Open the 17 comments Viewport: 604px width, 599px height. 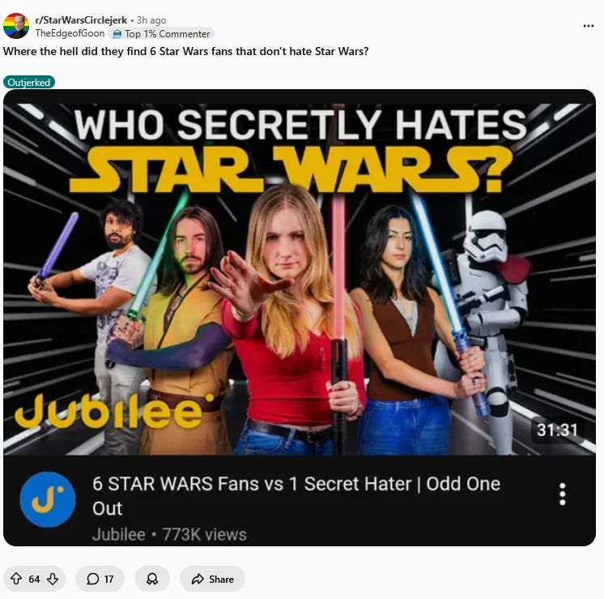tap(100, 579)
